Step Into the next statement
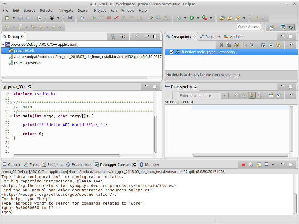 click(124, 18)
